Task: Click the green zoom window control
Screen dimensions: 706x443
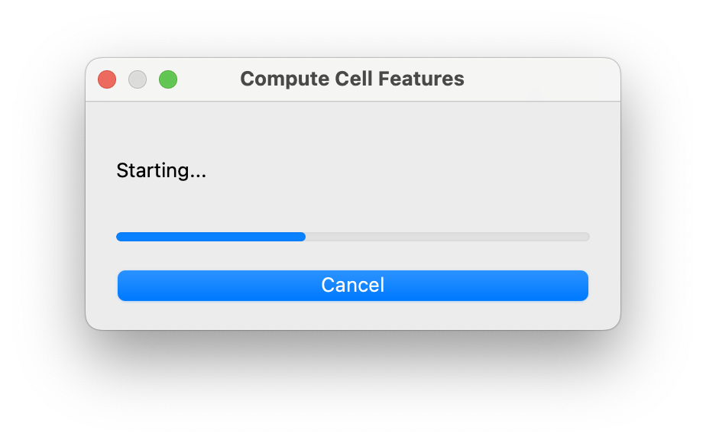Action: click(x=168, y=79)
